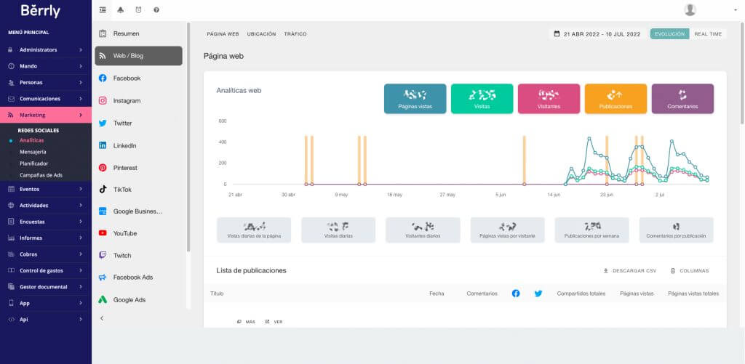Open the Cobros menu
This screenshot has height=364, width=745.
[x=46, y=254]
